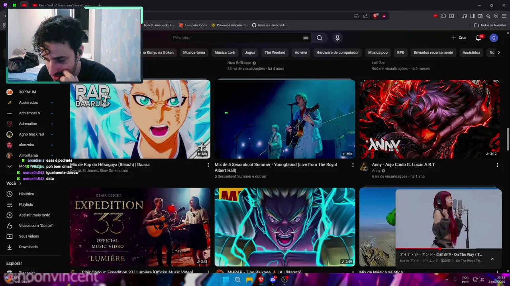This screenshot has height=286, width=510.
Task: Select the Enviados recentemente chip
Action: 433,52
